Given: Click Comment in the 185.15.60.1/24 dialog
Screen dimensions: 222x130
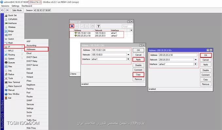Looking at the screenshot, I should tap(138, 70).
